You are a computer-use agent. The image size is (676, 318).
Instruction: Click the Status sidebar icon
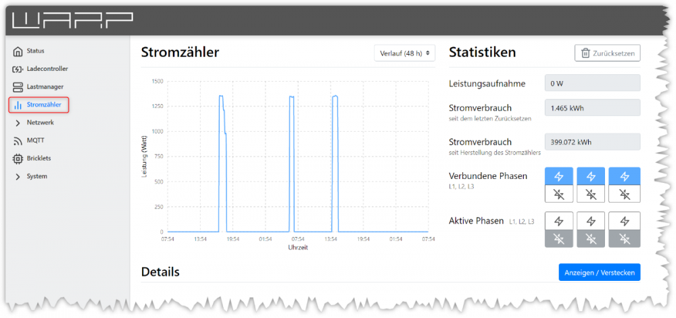point(18,51)
